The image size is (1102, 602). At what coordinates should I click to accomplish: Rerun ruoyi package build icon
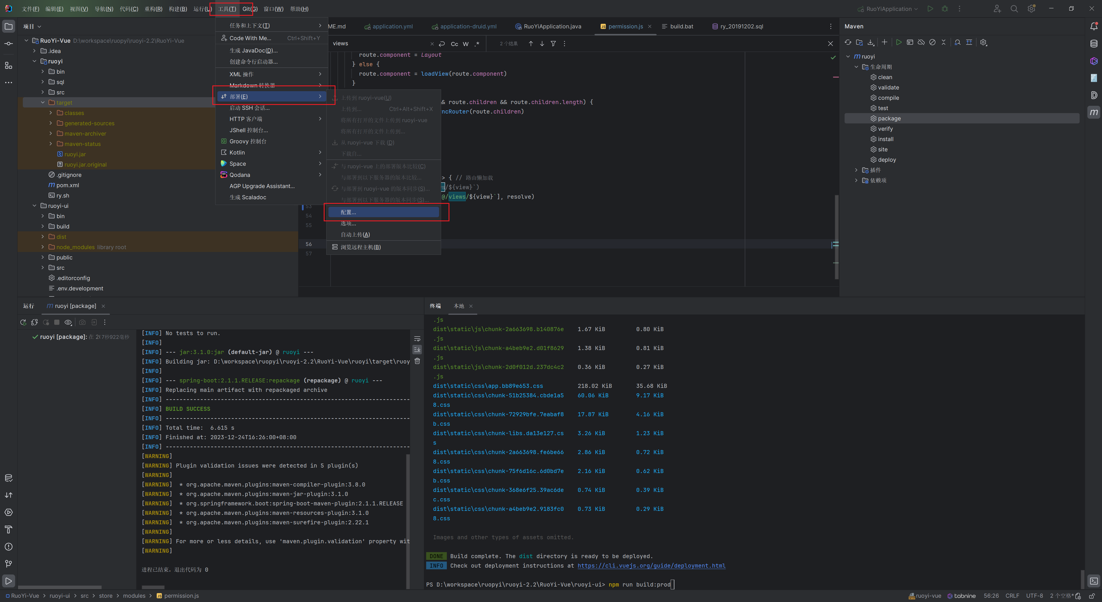pyautogui.click(x=23, y=322)
